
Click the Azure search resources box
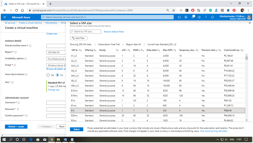coord(107,17)
